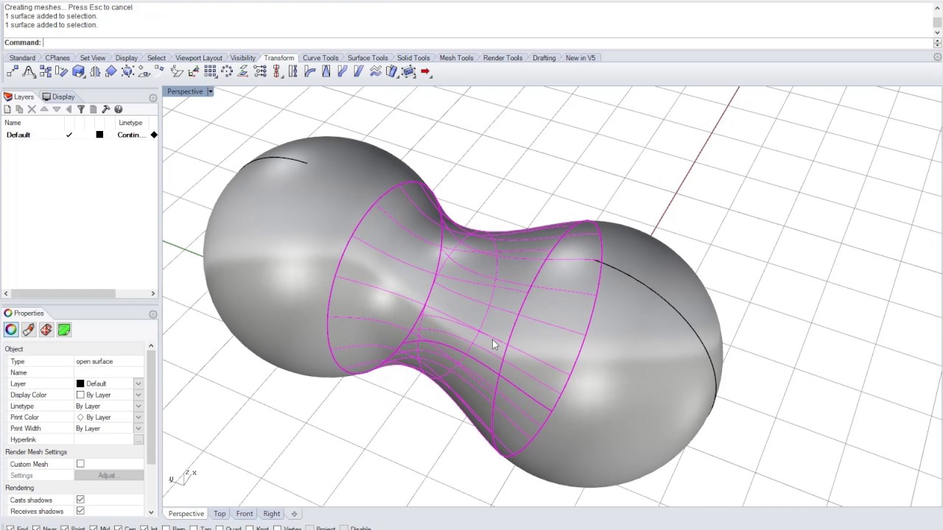Open the New in V5 tab
The image size is (943, 530).
click(581, 57)
